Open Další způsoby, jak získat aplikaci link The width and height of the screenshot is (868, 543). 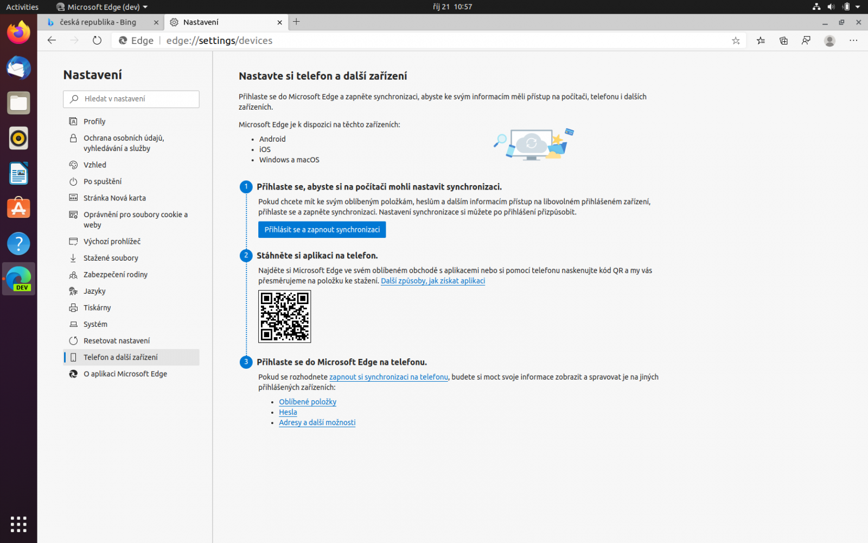click(432, 281)
